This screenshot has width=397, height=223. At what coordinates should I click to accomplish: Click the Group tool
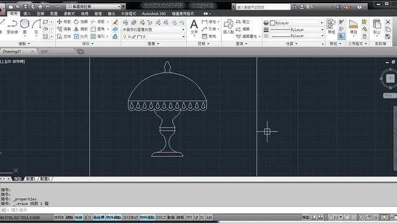(x=331, y=27)
